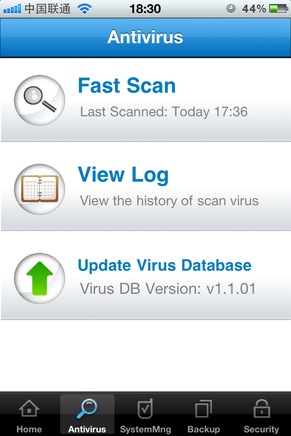Tap the Backup stacked squares icon
291x436 pixels.
(204, 409)
